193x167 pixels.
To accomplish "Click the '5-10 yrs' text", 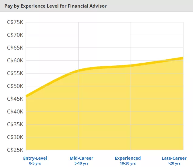I will pos(81,163).
